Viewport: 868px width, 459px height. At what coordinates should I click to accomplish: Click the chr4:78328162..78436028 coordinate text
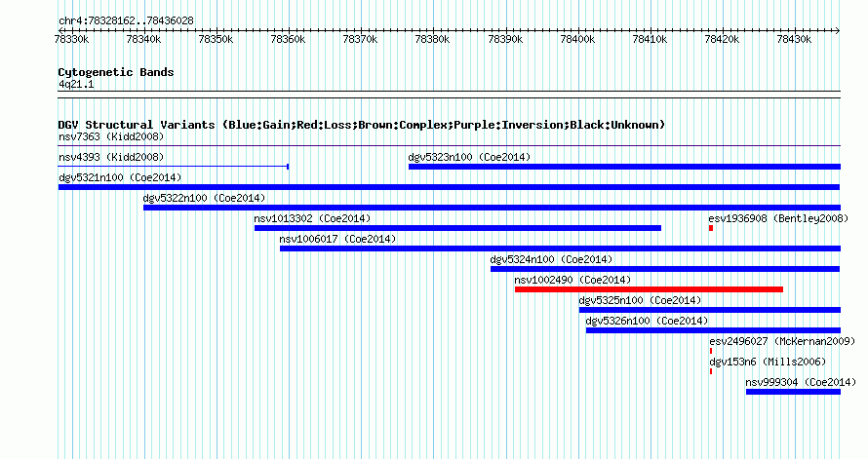126,21
